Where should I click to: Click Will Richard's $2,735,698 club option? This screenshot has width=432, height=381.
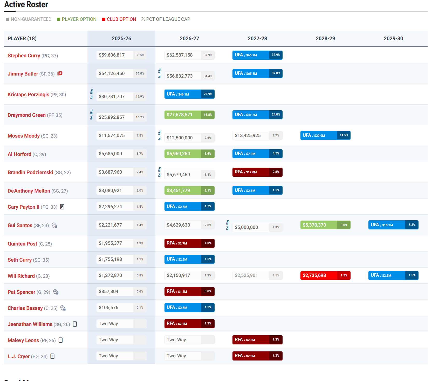coord(325,275)
